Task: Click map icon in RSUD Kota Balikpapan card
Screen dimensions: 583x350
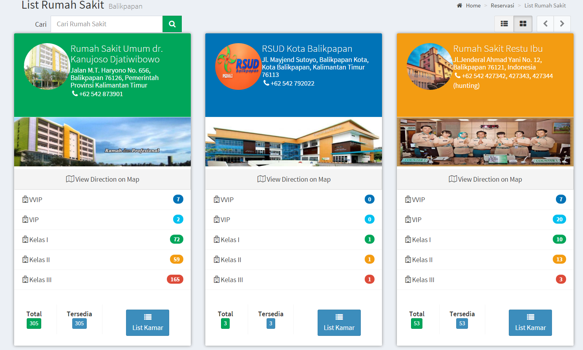Action: click(x=261, y=179)
